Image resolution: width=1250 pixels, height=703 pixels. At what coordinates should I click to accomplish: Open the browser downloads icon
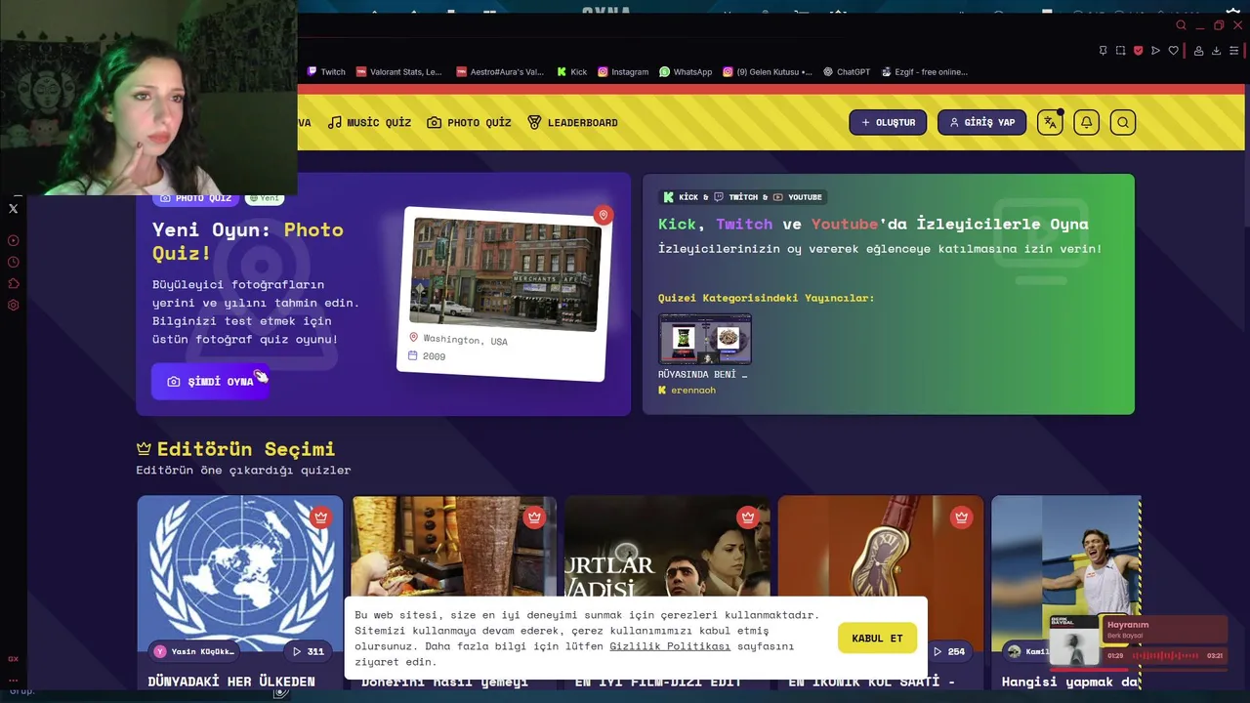1216,51
